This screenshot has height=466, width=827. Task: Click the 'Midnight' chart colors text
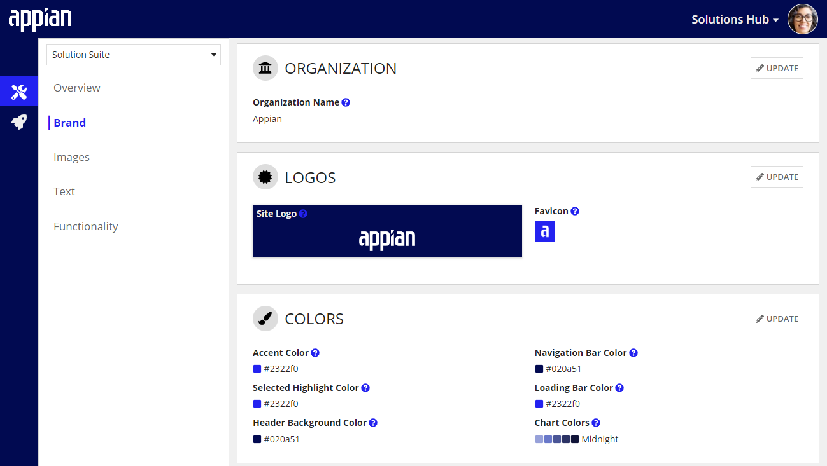tap(600, 439)
